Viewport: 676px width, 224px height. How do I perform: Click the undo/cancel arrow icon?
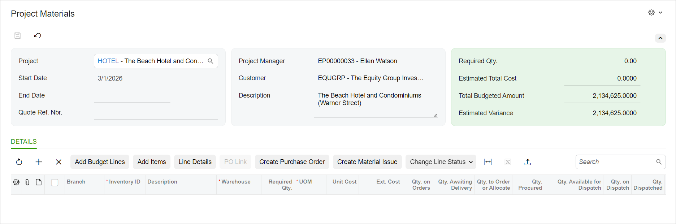click(x=38, y=35)
